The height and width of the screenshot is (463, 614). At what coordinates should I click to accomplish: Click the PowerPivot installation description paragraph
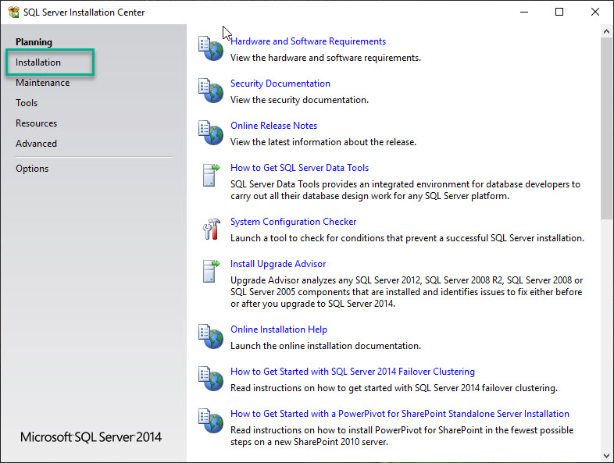[402, 436]
